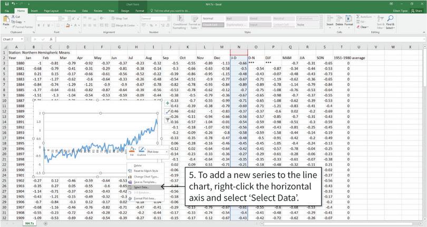The image size is (427, 227).
Task: Open Chart Filters funnel button
Action: [x=168, y=120]
